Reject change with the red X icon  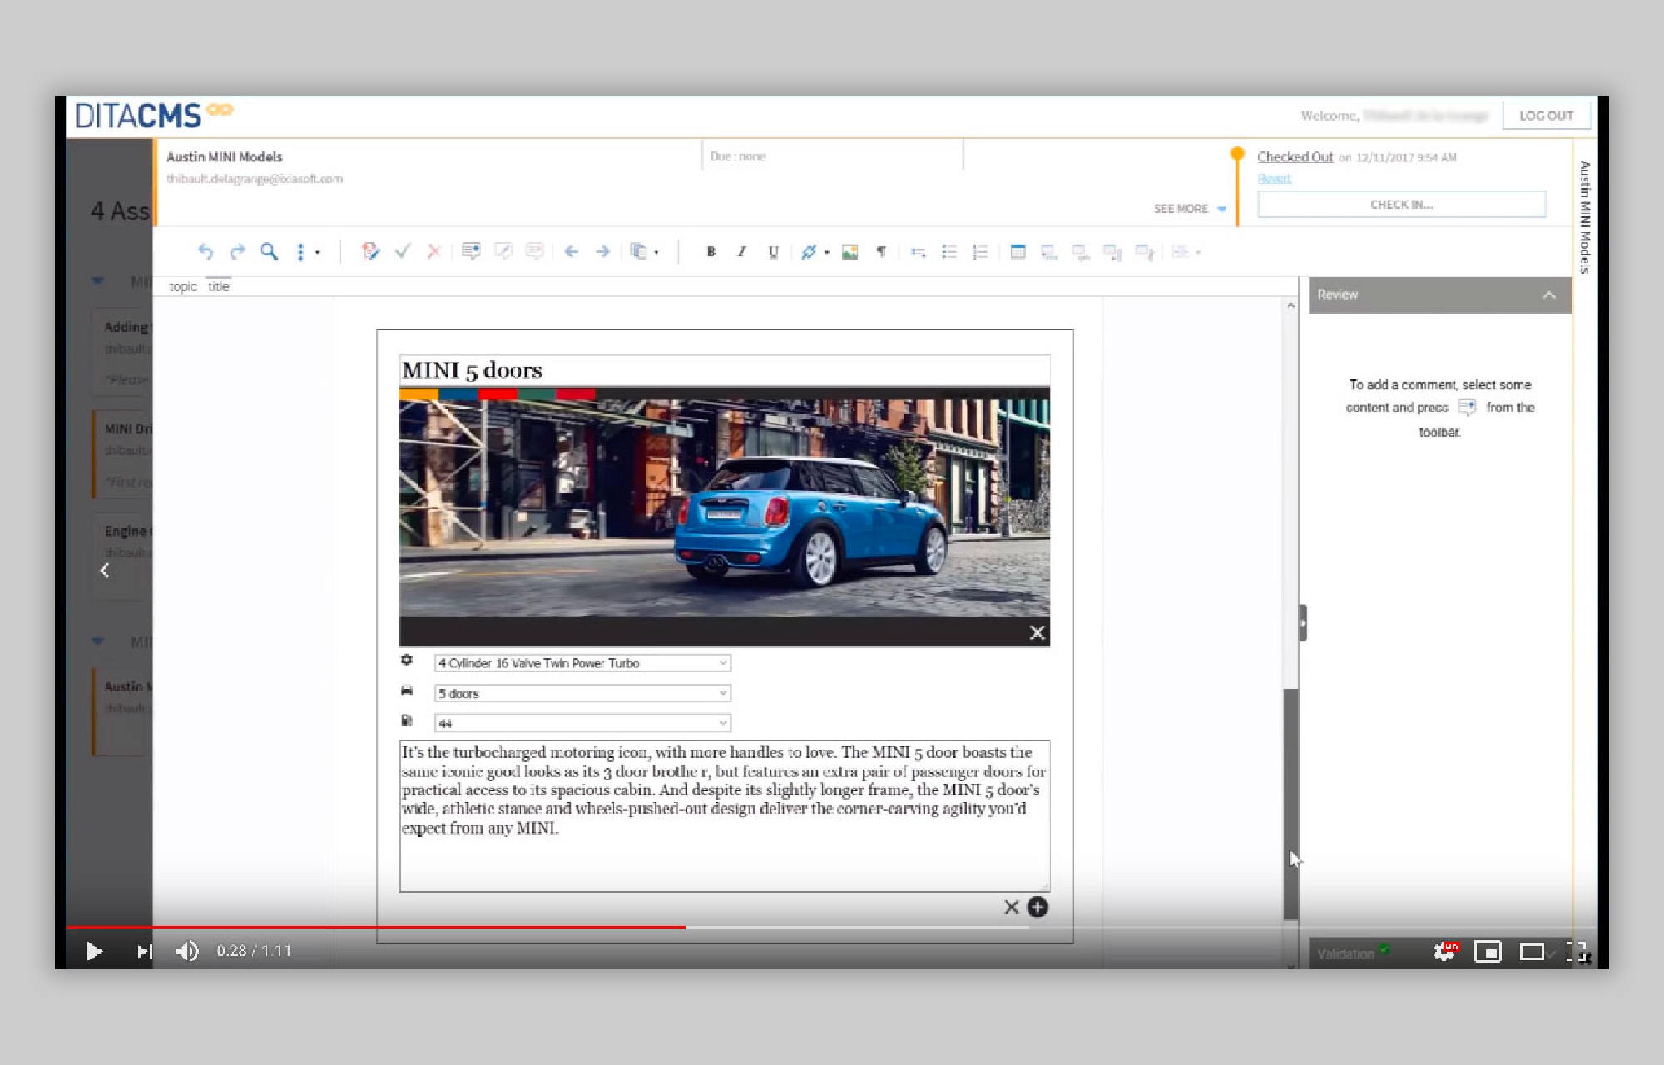(433, 251)
